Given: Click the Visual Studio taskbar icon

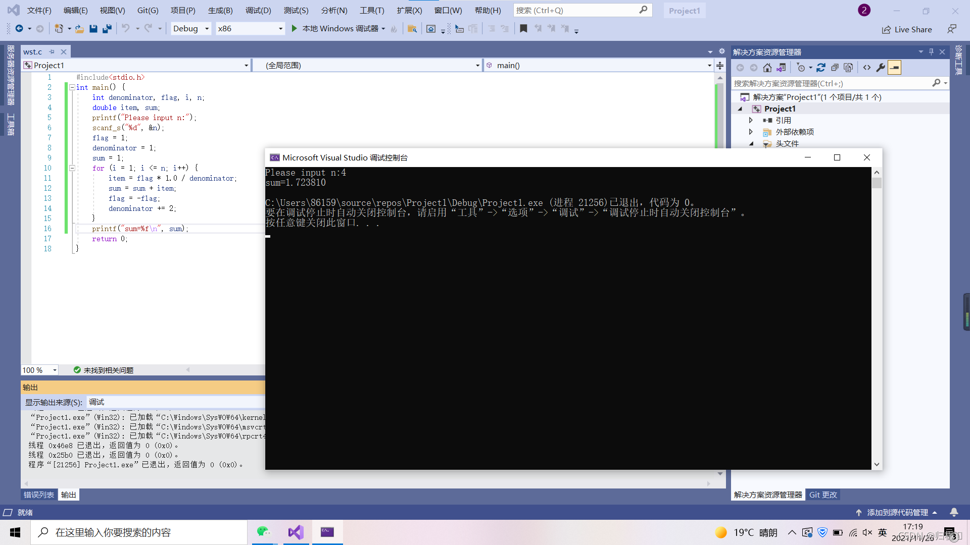Looking at the screenshot, I should tap(296, 532).
